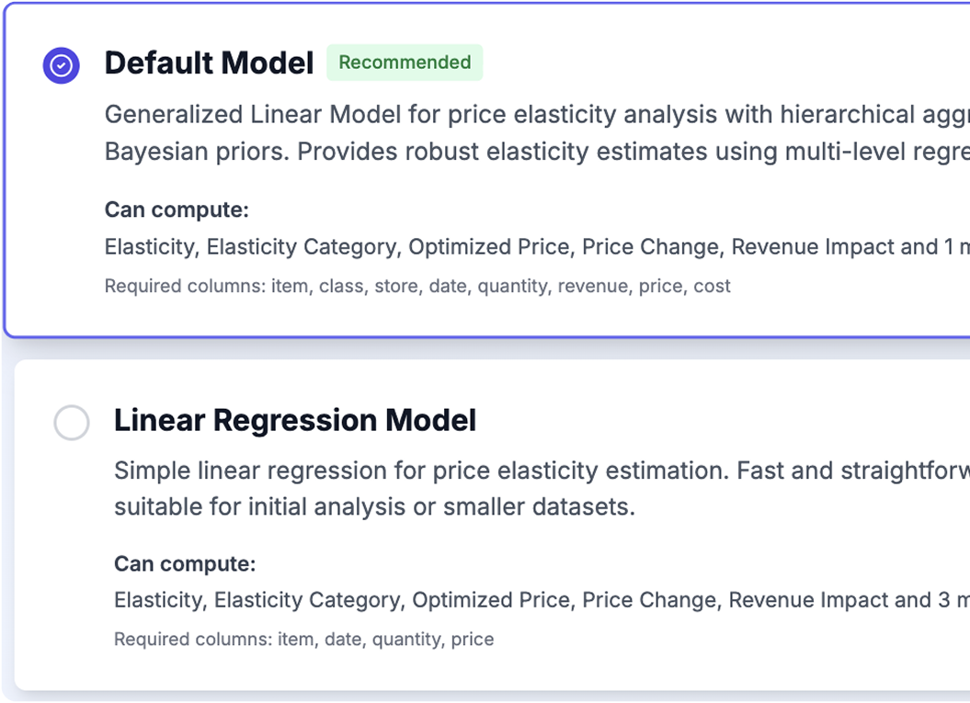
Task: Open the Linear Regression Model card
Action: (460, 524)
